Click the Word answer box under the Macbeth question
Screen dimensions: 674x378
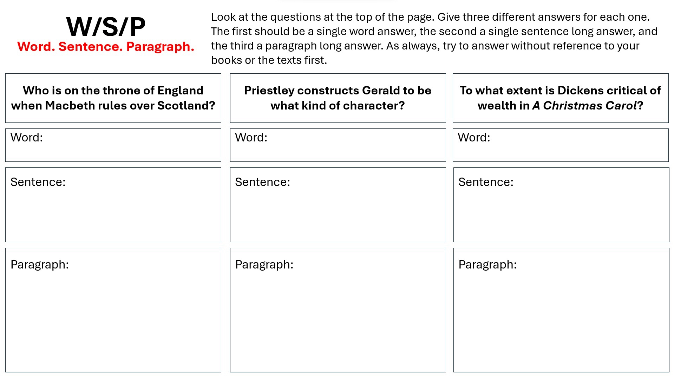[x=113, y=149]
